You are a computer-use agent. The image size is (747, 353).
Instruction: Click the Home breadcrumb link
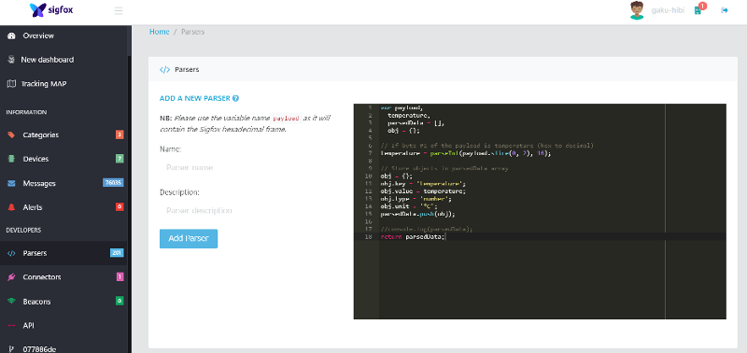159,32
